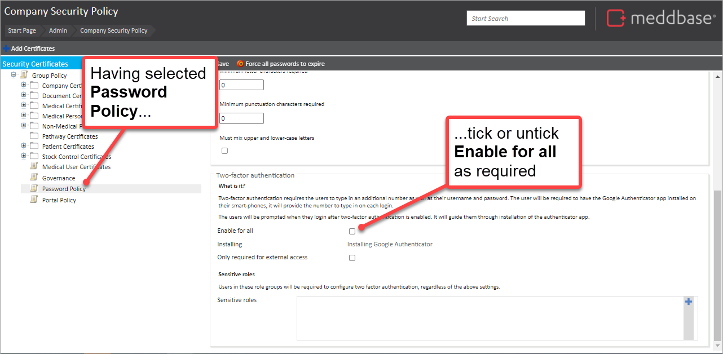Click the Force all passwords to expire icon
Image resolution: width=723 pixels, height=354 pixels.
click(241, 64)
